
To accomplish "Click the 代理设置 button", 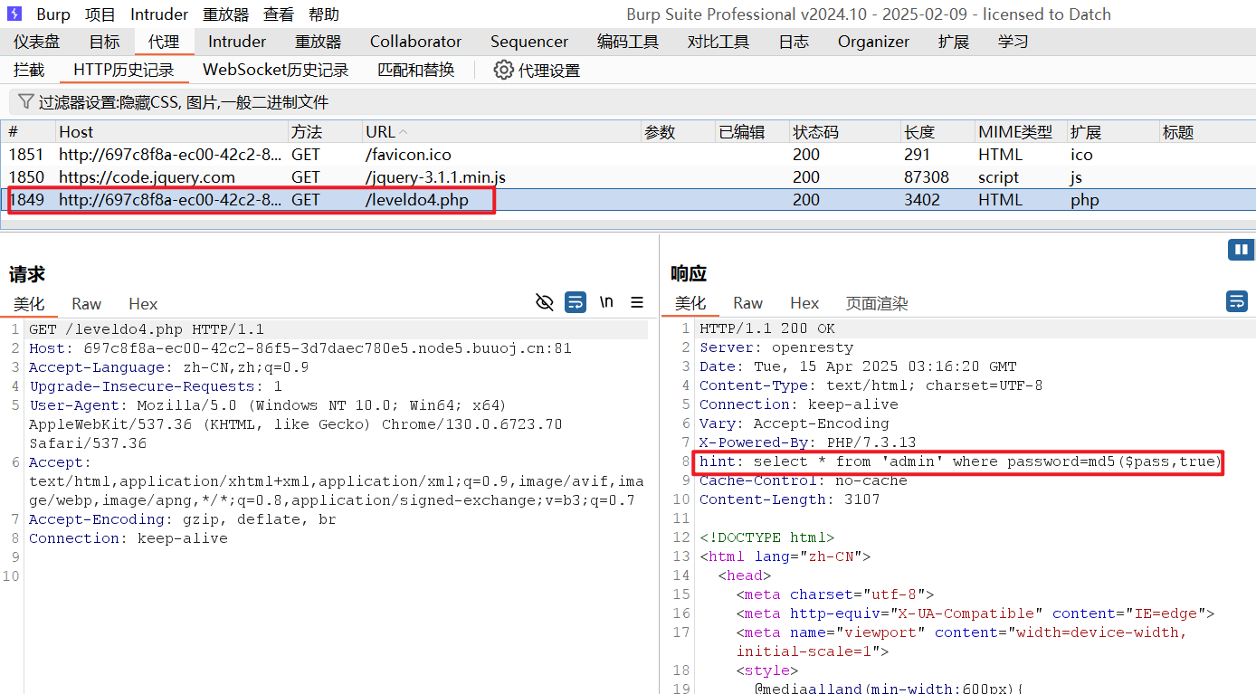I will tap(538, 70).
